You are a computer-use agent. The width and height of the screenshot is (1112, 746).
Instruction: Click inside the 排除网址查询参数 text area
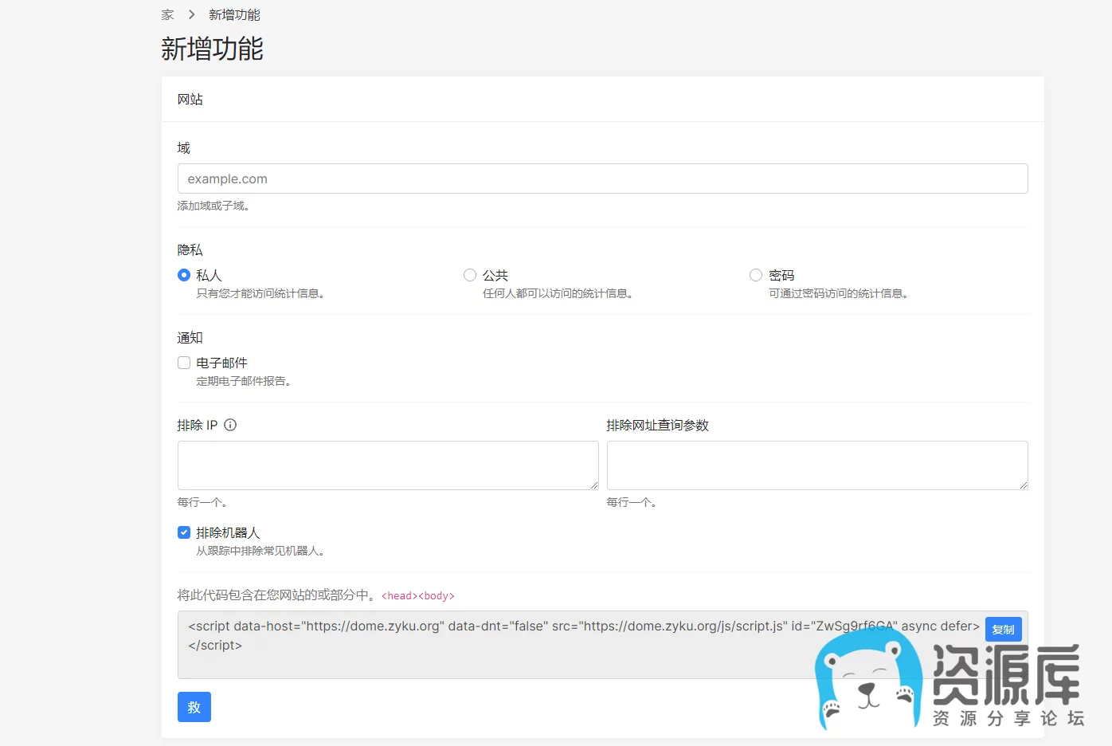[x=816, y=465]
